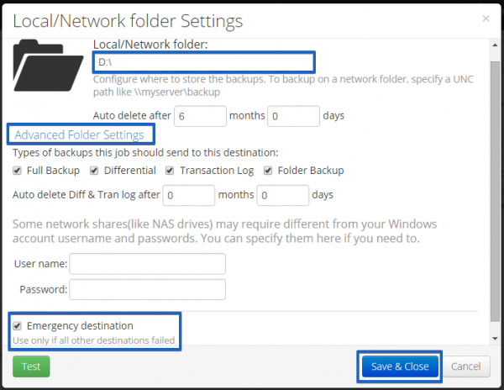Click the black folder icon
Image resolution: width=504 pixels, height=390 pixels.
pos(48,66)
